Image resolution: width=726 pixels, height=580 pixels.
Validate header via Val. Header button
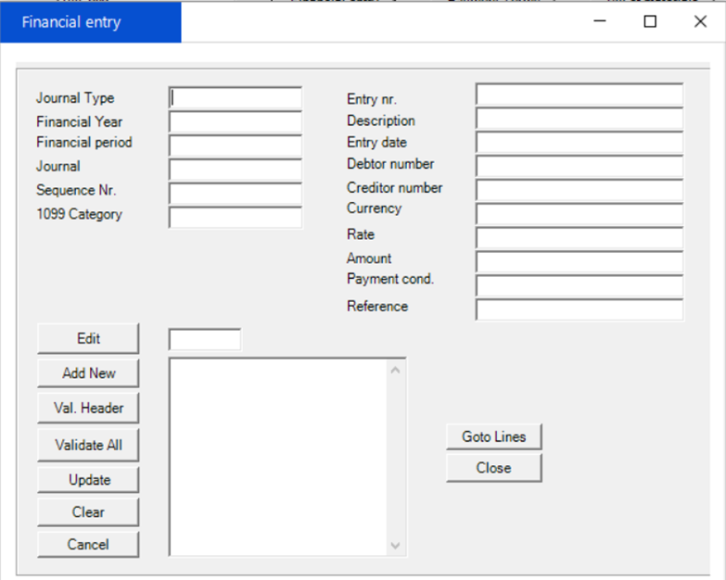(x=88, y=408)
